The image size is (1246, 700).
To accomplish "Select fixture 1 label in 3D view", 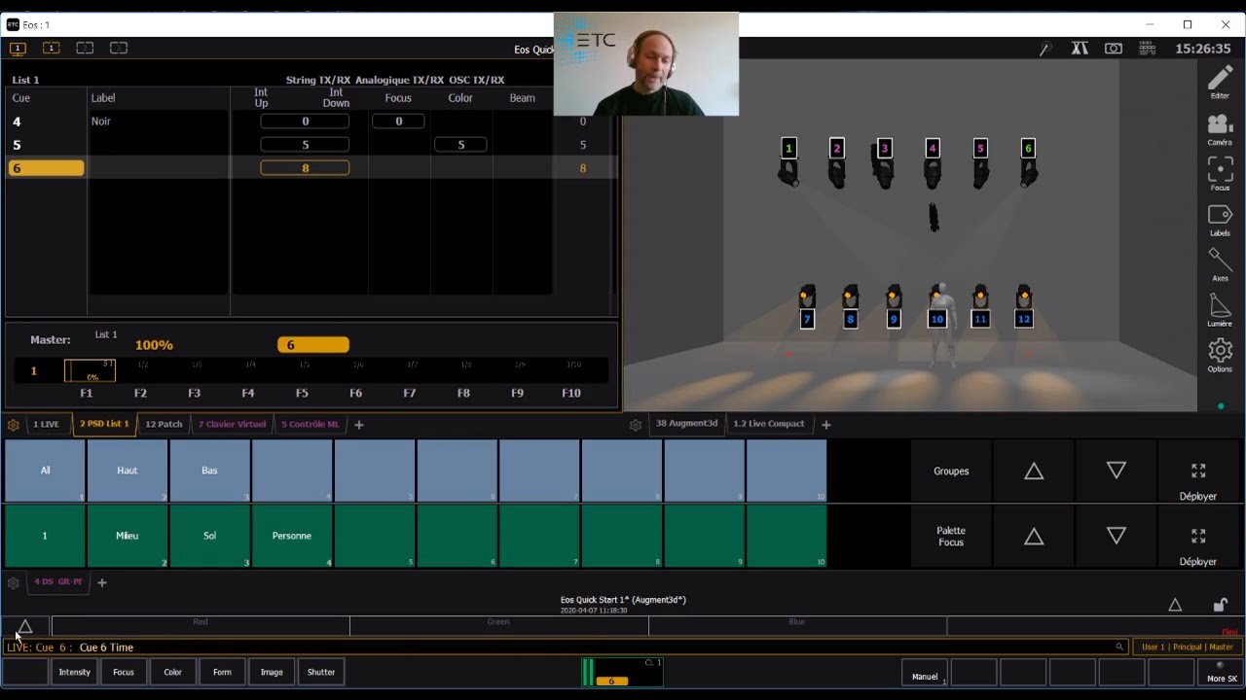I will pyautogui.click(x=788, y=148).
